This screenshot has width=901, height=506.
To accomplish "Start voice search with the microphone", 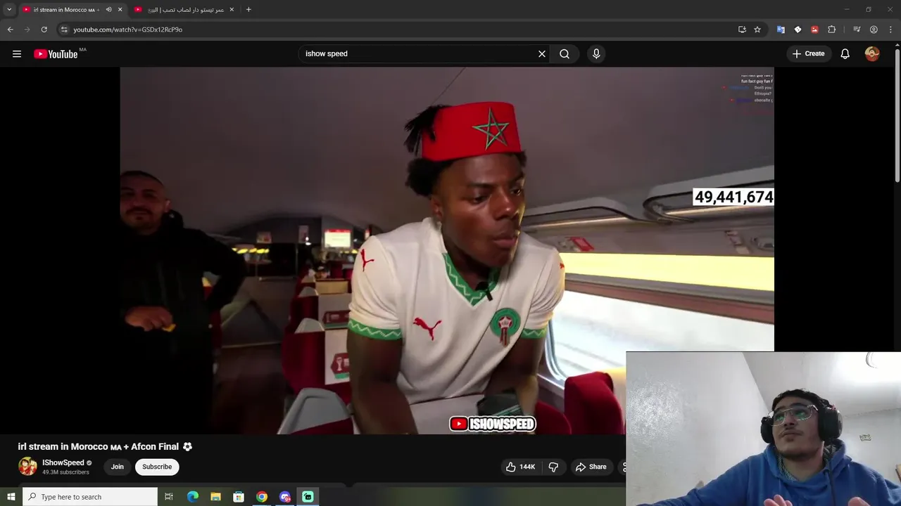I will tap(596, 54).
